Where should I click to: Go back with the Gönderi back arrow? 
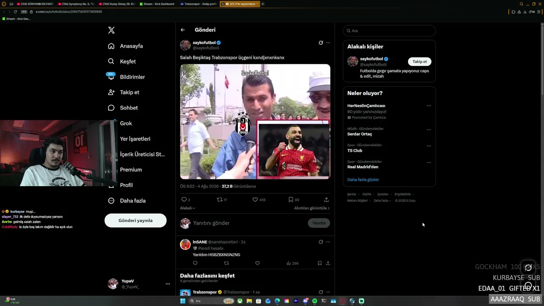[183, 30]
